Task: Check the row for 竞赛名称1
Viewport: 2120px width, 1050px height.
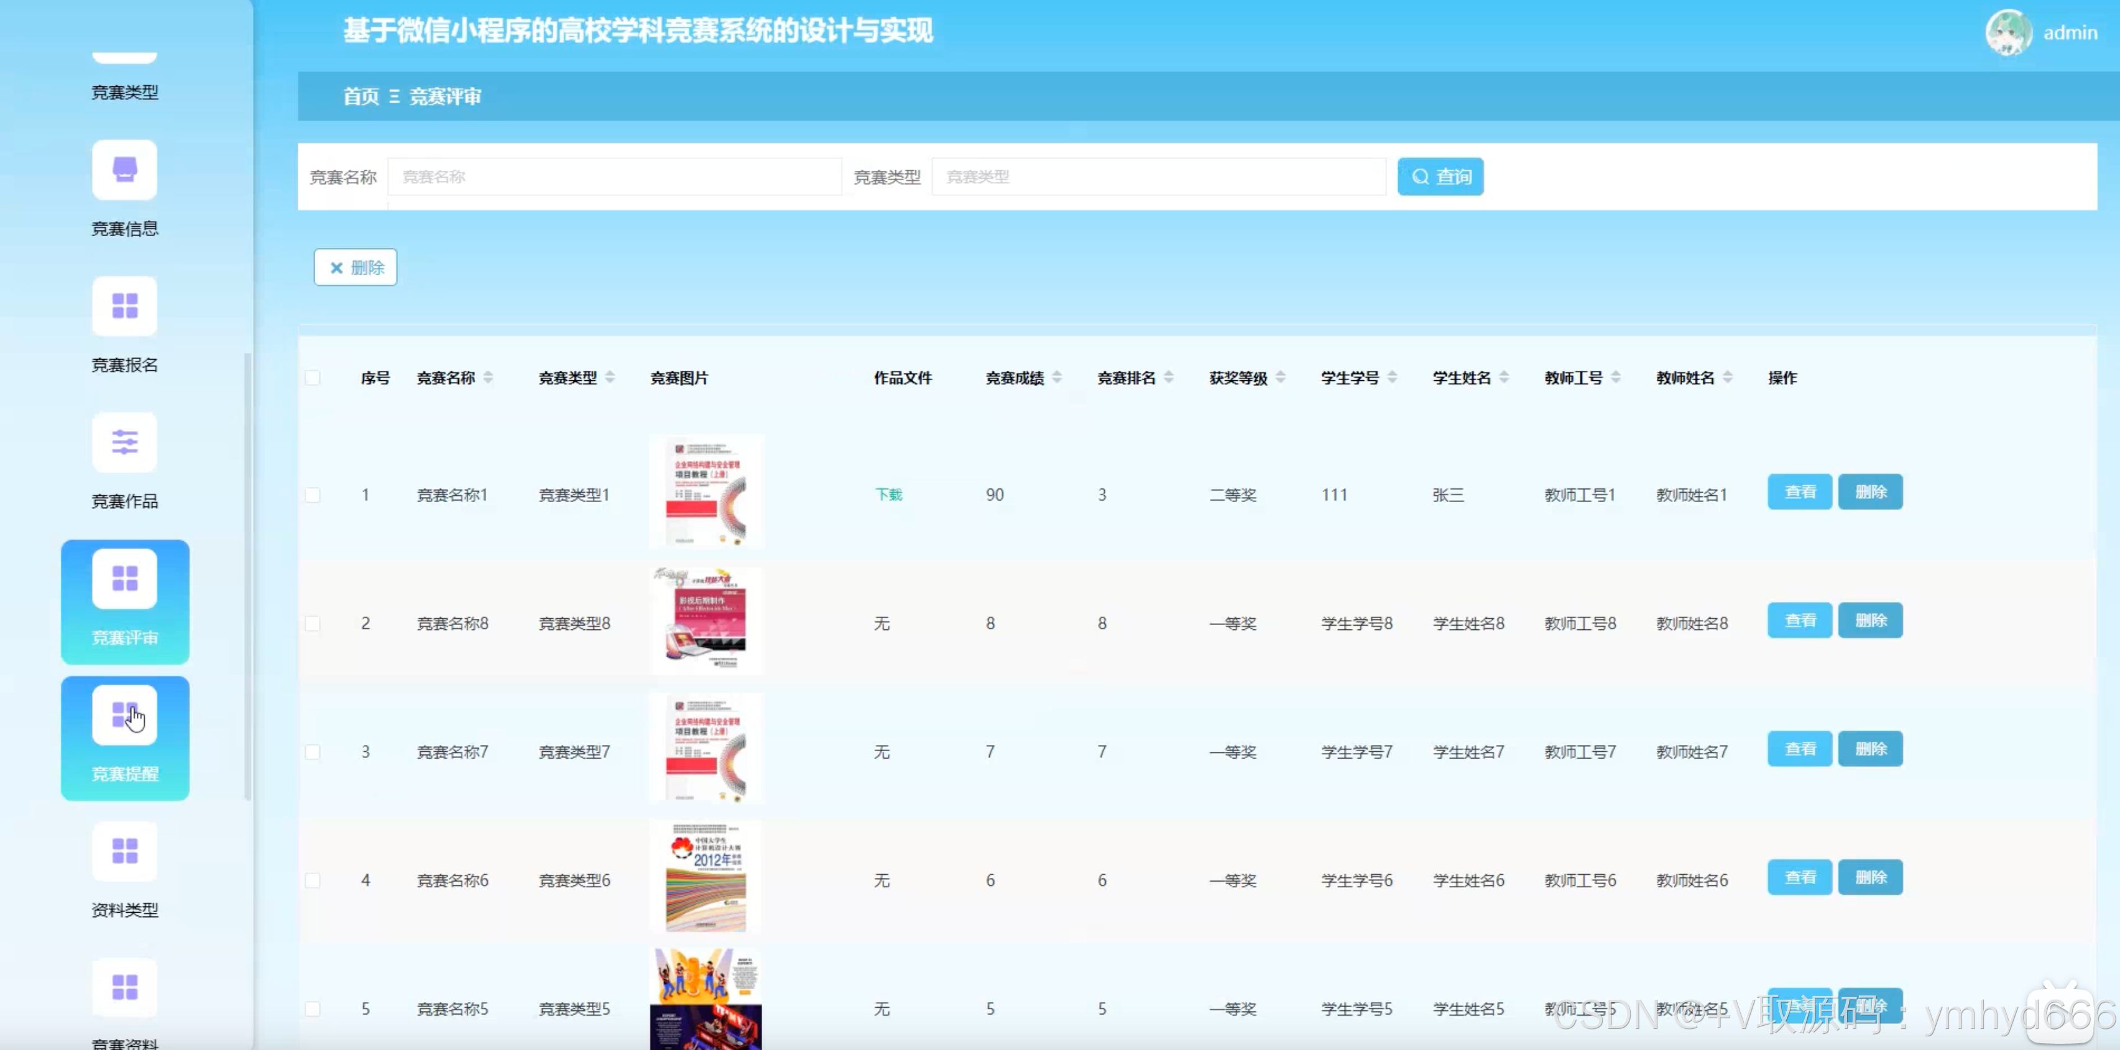Action: (313, 495)
